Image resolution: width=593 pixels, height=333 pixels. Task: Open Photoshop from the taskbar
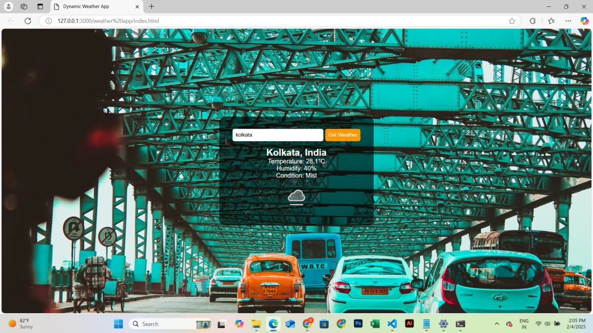pyautogui.click(x=358, y=324)
